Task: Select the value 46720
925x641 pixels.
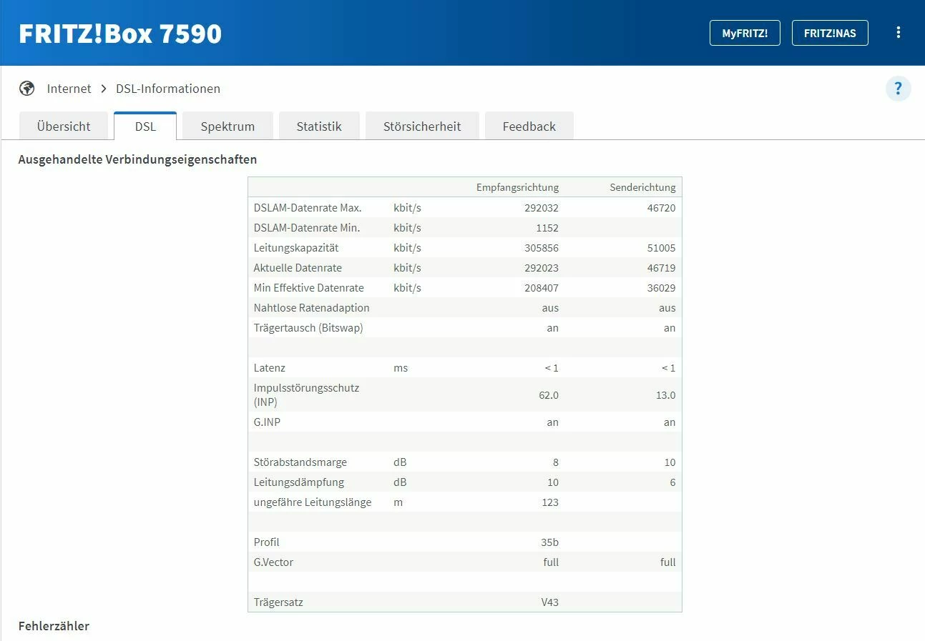Action: [x=660, y=208]
